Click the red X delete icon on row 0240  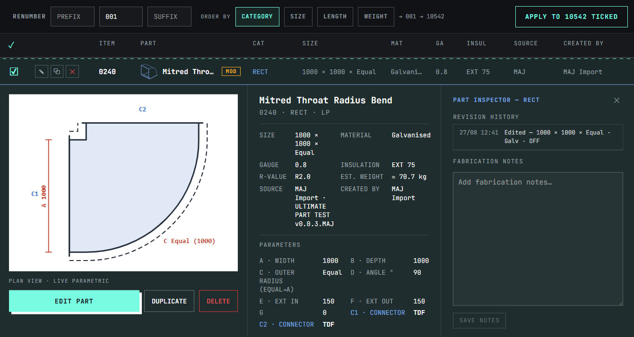point(72,72)
